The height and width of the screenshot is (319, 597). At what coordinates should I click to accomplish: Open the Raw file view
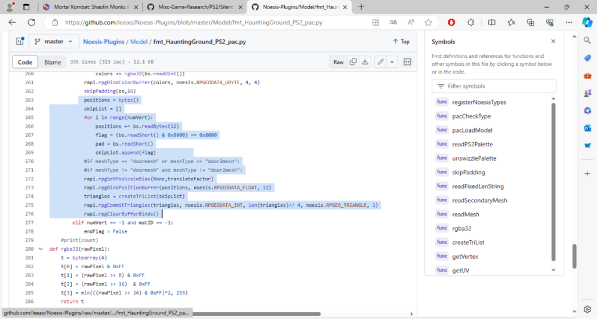[338, 62]
